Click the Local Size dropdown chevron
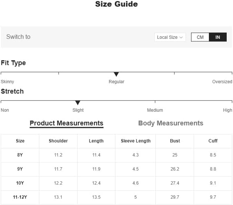Image resolution: width=233 pixels, height=205 pixels. (181, 37)
